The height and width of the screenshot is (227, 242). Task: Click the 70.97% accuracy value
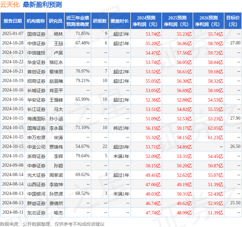click(x=83, y=71)
